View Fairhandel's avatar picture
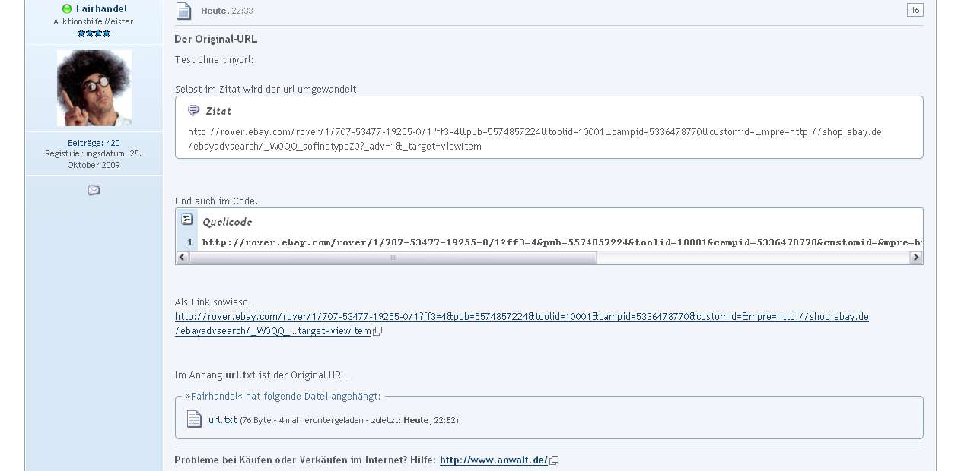This screenshot has width=961, height=471. pos(94,88)
